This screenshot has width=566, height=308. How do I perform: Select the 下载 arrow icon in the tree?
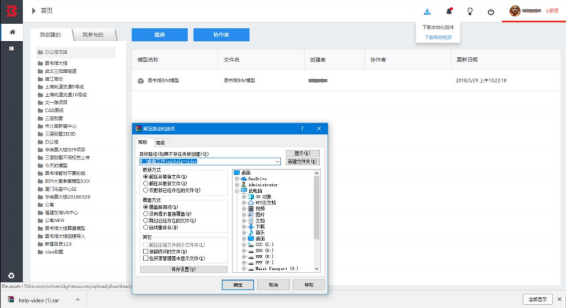[251, 226]
